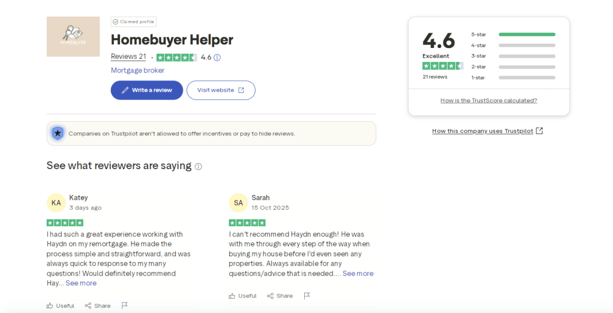Filter reviews by the 5-star bar
Viewport: 613px width, 313px height.
[527, 34]
